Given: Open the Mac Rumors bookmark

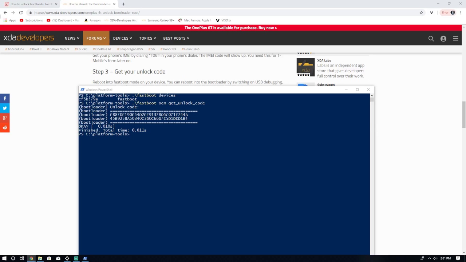Looking at the screenshot, I should coord(195,20).
